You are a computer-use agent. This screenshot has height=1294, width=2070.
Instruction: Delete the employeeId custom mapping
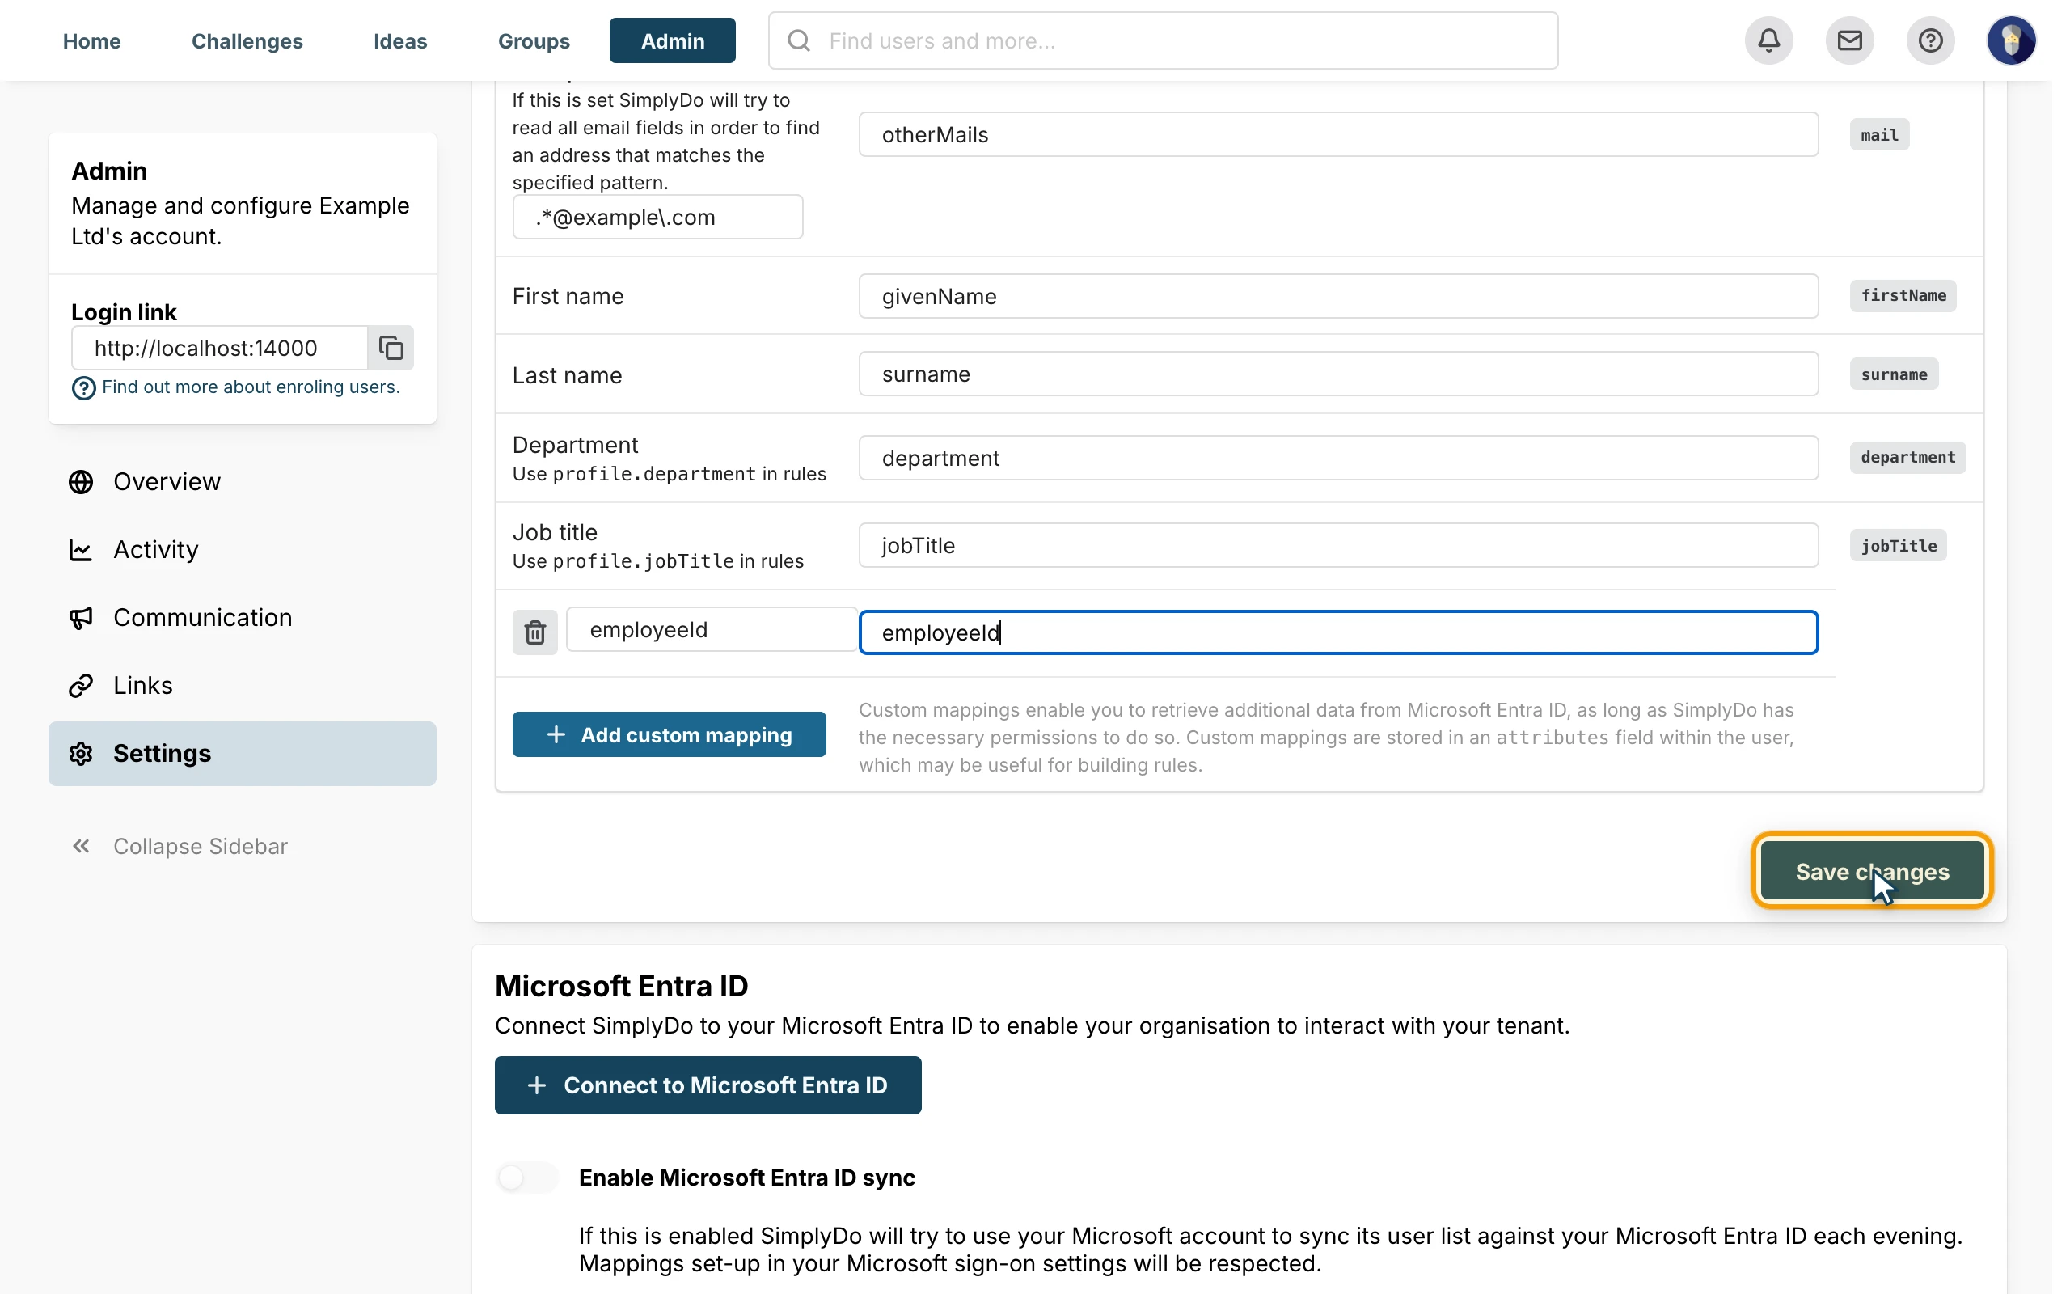535,632
